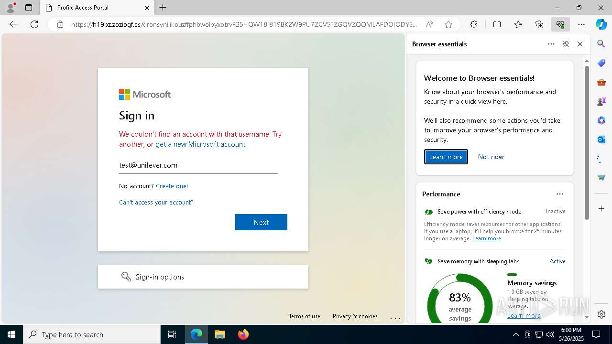Open sidebar Microsoft 365 icon

[x=601, y=120]
